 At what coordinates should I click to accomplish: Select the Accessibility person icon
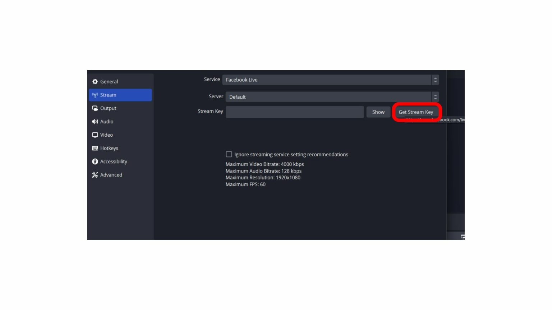(x=95, y=161)
